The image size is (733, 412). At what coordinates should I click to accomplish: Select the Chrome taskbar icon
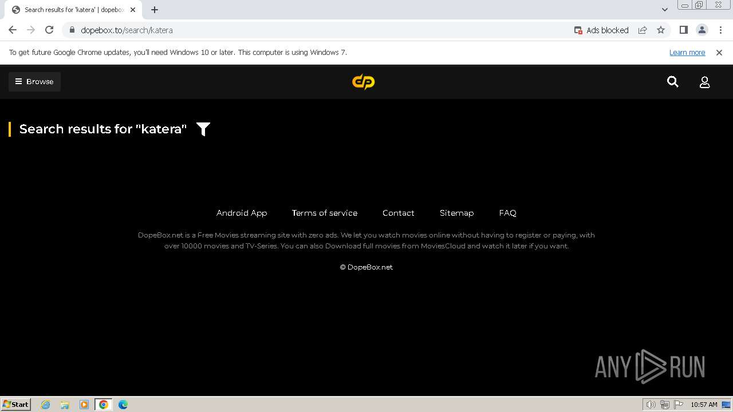click(x=104, y=405)
